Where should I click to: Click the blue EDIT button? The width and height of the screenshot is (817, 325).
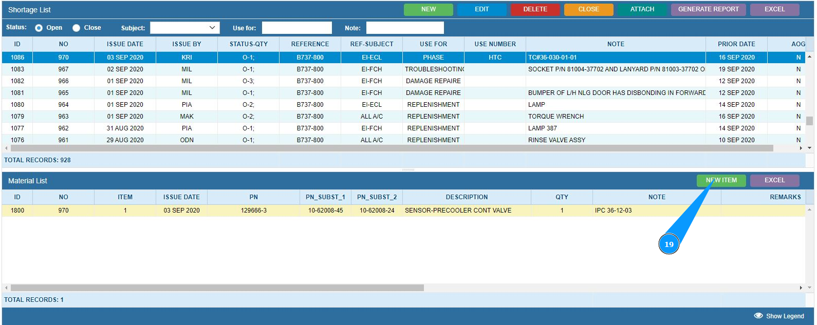tap(481, 9)
